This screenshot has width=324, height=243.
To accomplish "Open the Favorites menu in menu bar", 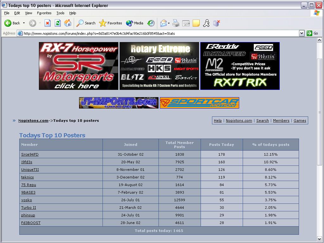I will (x=44, y=13).
